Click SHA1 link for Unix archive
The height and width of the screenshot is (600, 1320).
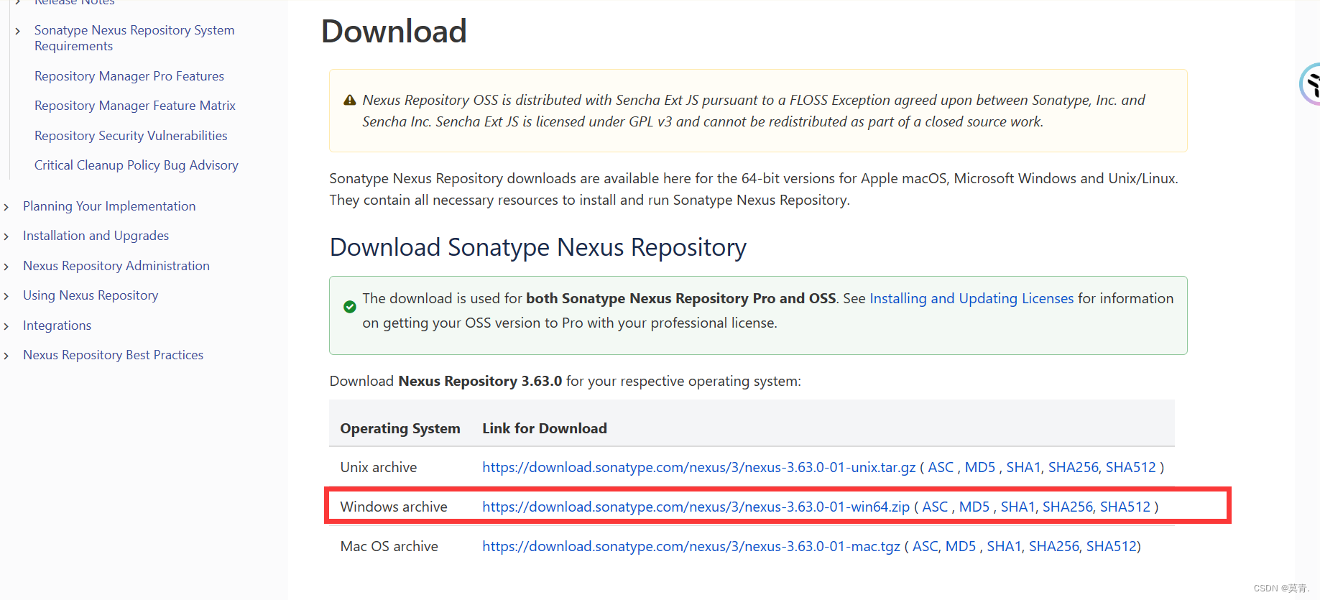[1024, 467]
